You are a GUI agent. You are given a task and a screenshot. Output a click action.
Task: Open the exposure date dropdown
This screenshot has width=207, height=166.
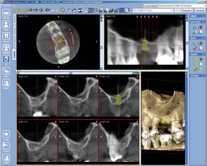click(x=172, y=11)
